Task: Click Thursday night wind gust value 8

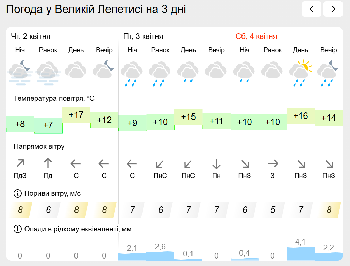Action: point(20,210)
